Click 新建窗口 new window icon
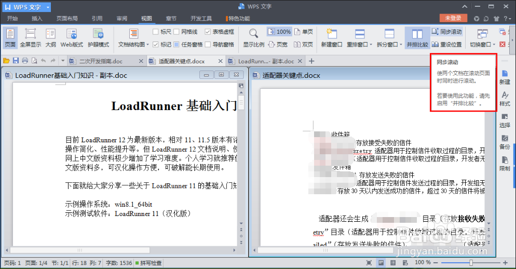 (x=332, y=37)
